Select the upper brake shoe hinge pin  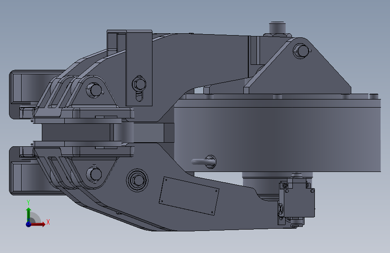point(94,90)
